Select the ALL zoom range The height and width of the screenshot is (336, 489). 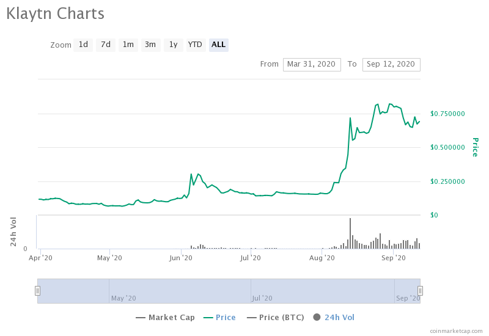coord(219,45)
